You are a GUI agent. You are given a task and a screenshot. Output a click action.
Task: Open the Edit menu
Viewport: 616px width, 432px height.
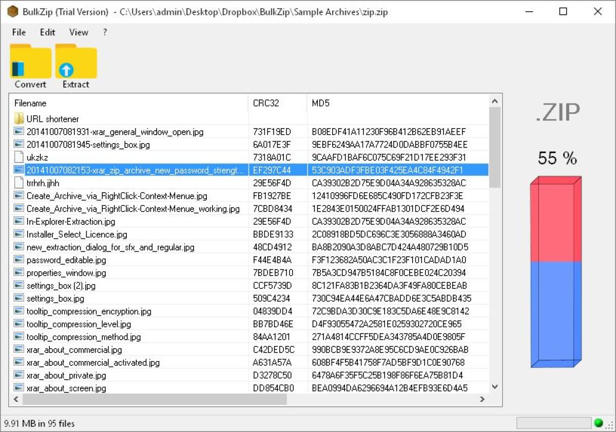click(x=47, y=32)
